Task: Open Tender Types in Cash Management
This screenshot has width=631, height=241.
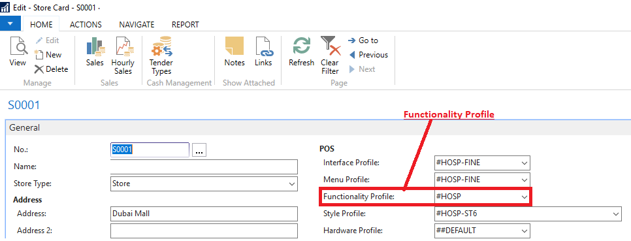Action: (161, 46)
